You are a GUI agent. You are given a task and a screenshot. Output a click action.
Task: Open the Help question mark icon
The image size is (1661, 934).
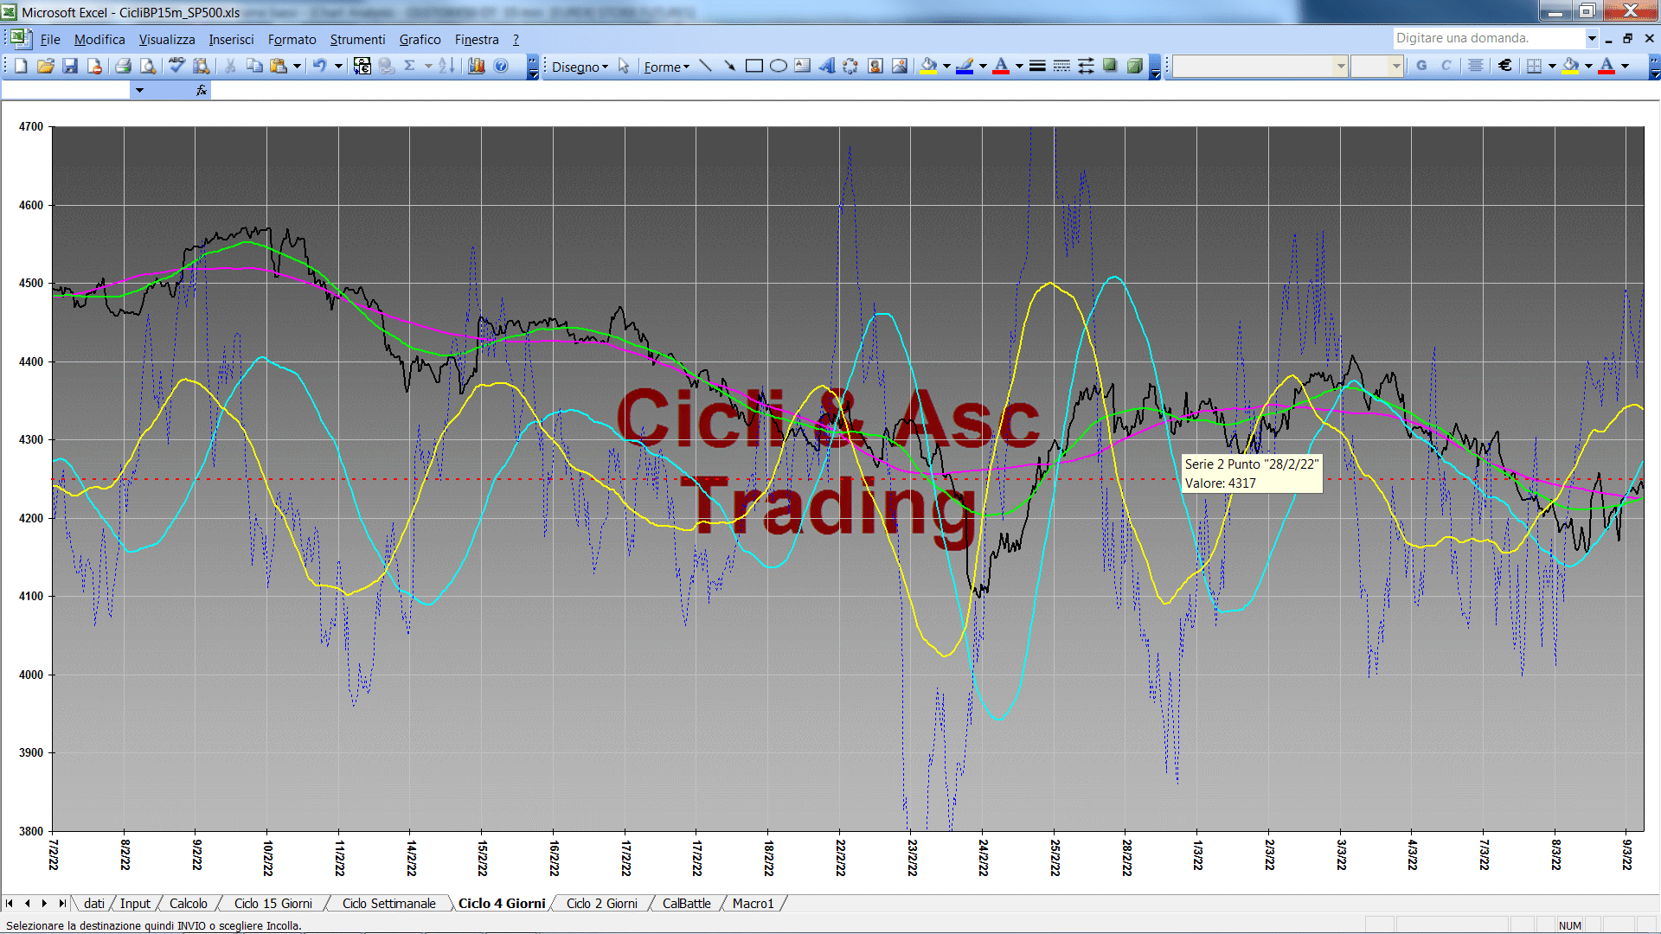[x=501, y=66]
